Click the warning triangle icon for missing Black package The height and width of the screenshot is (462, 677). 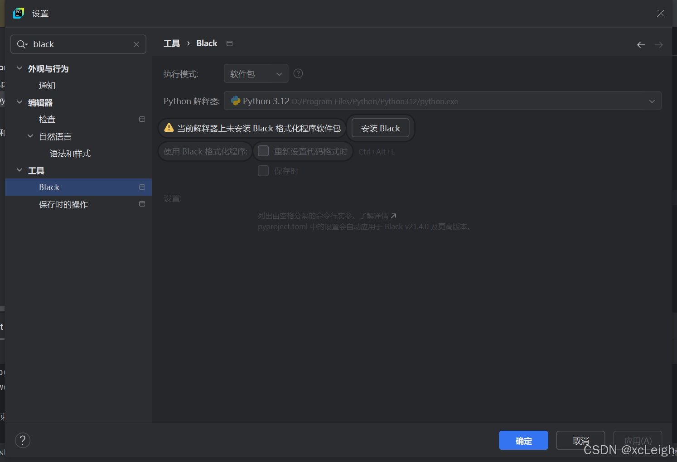tap(169, 128)
